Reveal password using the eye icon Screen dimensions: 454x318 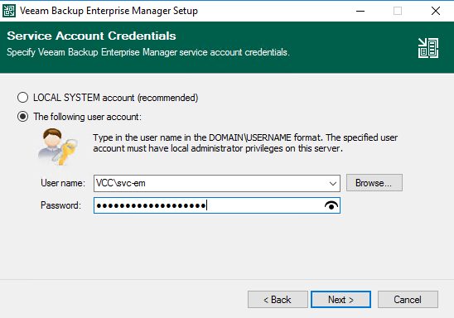pyautogui.click(x=331, y=205)
